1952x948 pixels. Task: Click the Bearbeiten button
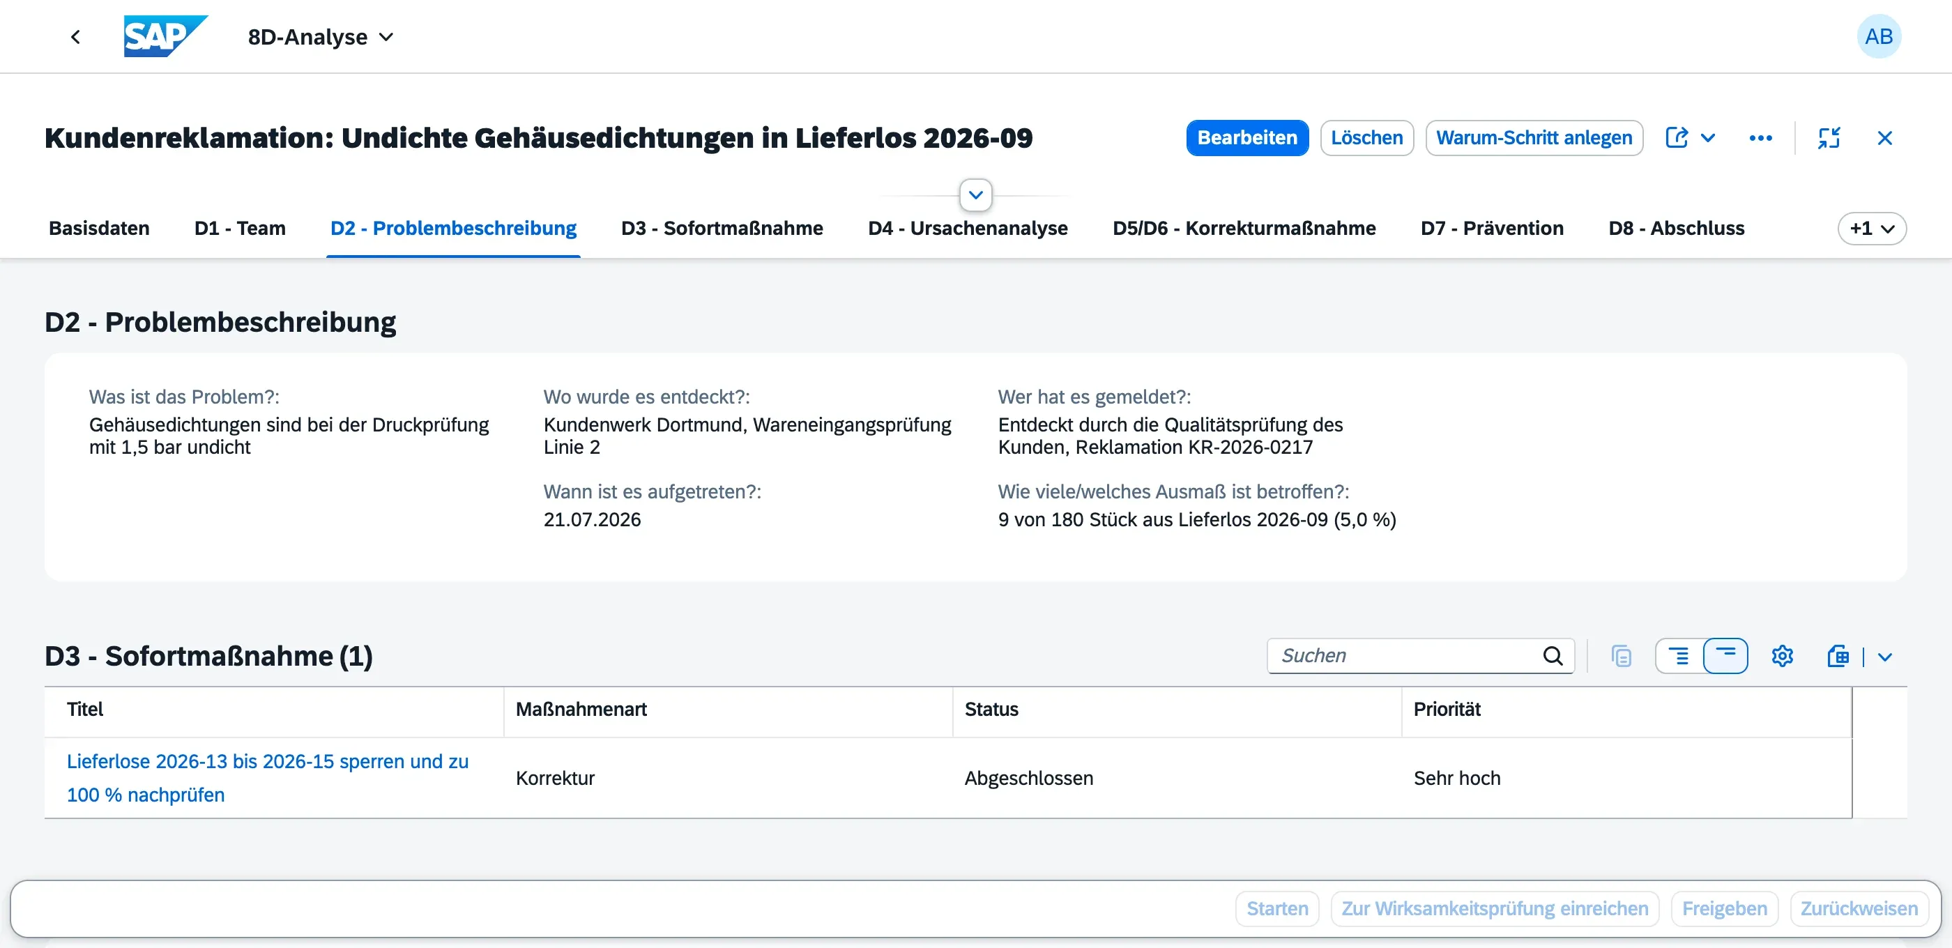[1247, 138]
